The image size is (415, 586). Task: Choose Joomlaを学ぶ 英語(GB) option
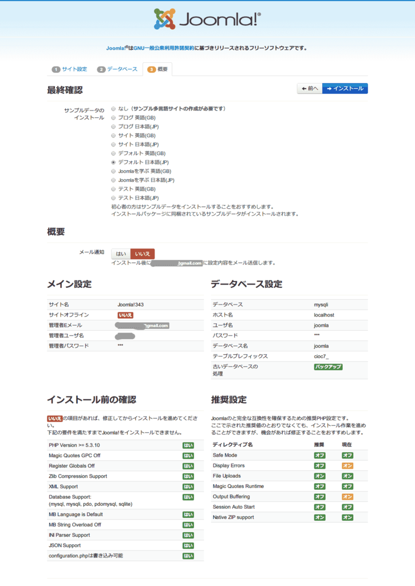click(x=113, y=171)
